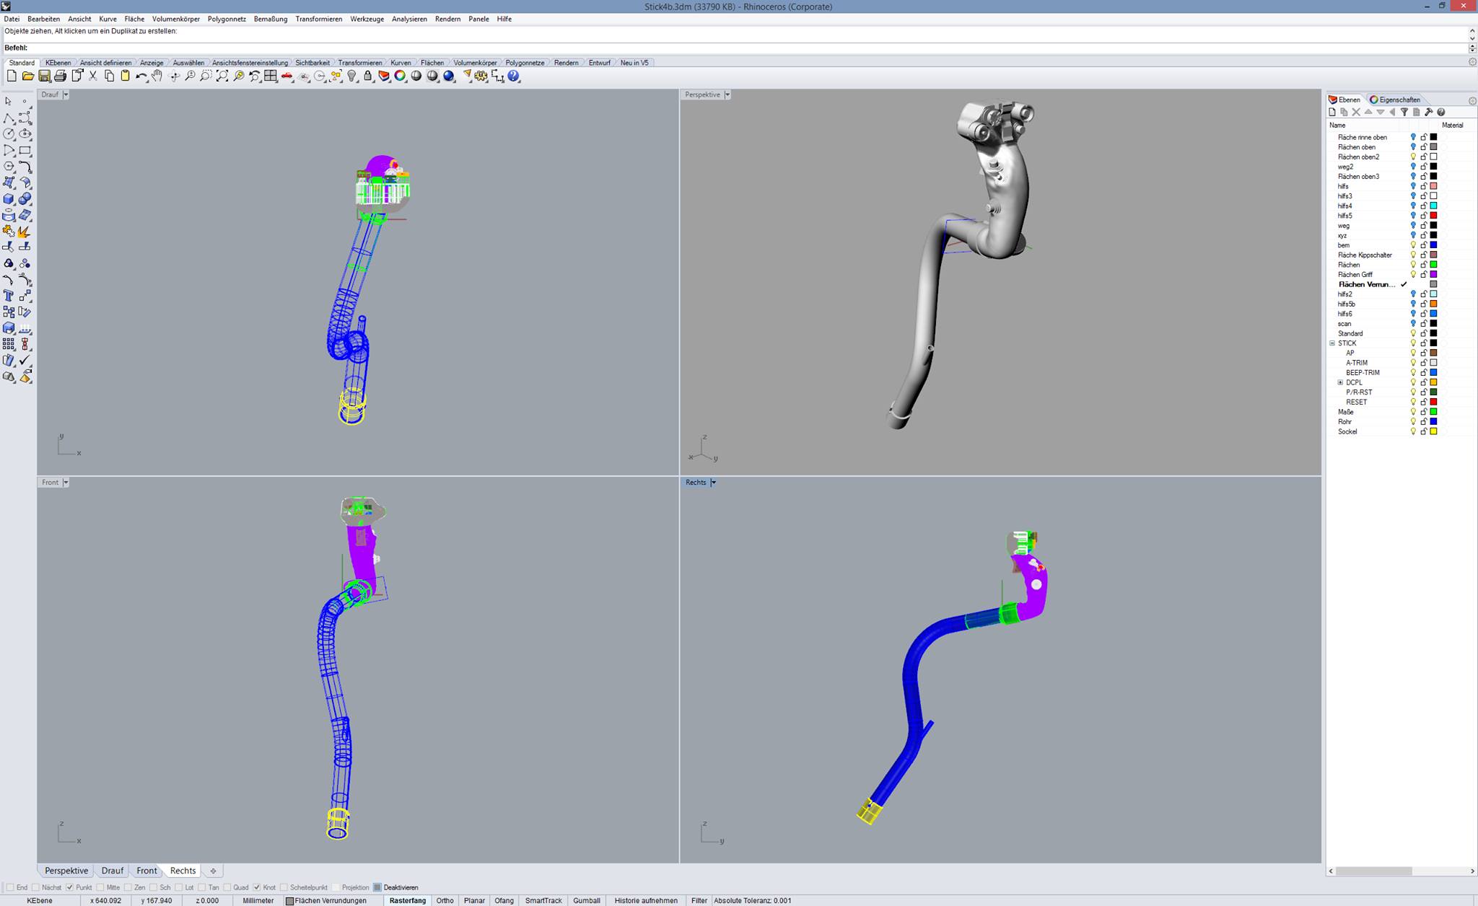Viewport: 1478px width, 906px height.
Task: Click the blue sphere render icon
Action: pyautogui.click(x=449, y=76)
